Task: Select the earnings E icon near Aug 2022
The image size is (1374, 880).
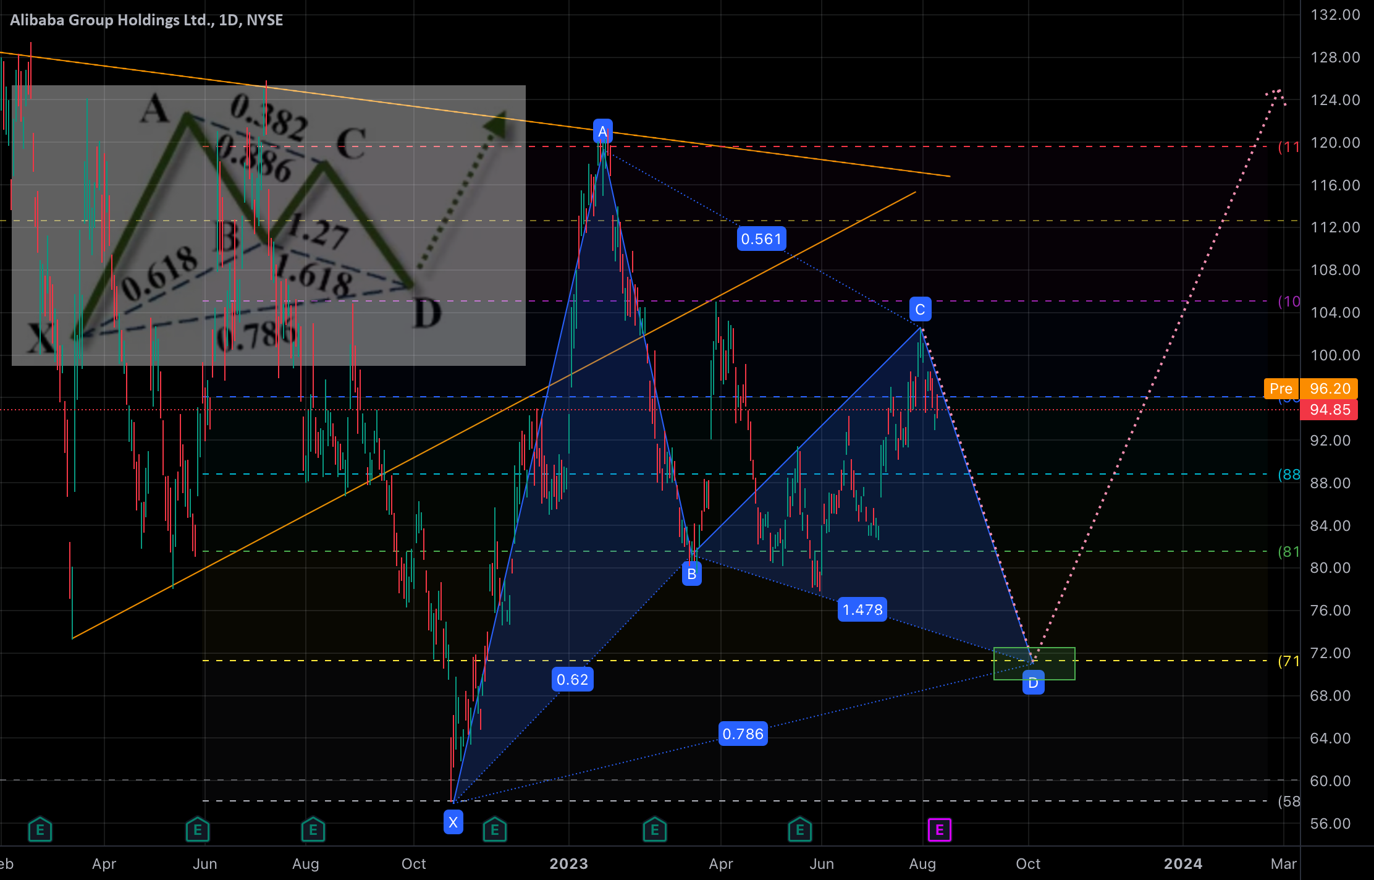Action: click(x=313, y=830)
